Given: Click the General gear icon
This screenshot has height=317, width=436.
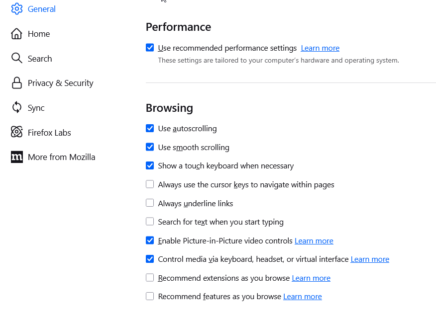Looking at the screenshot, I should click(17, 9).
